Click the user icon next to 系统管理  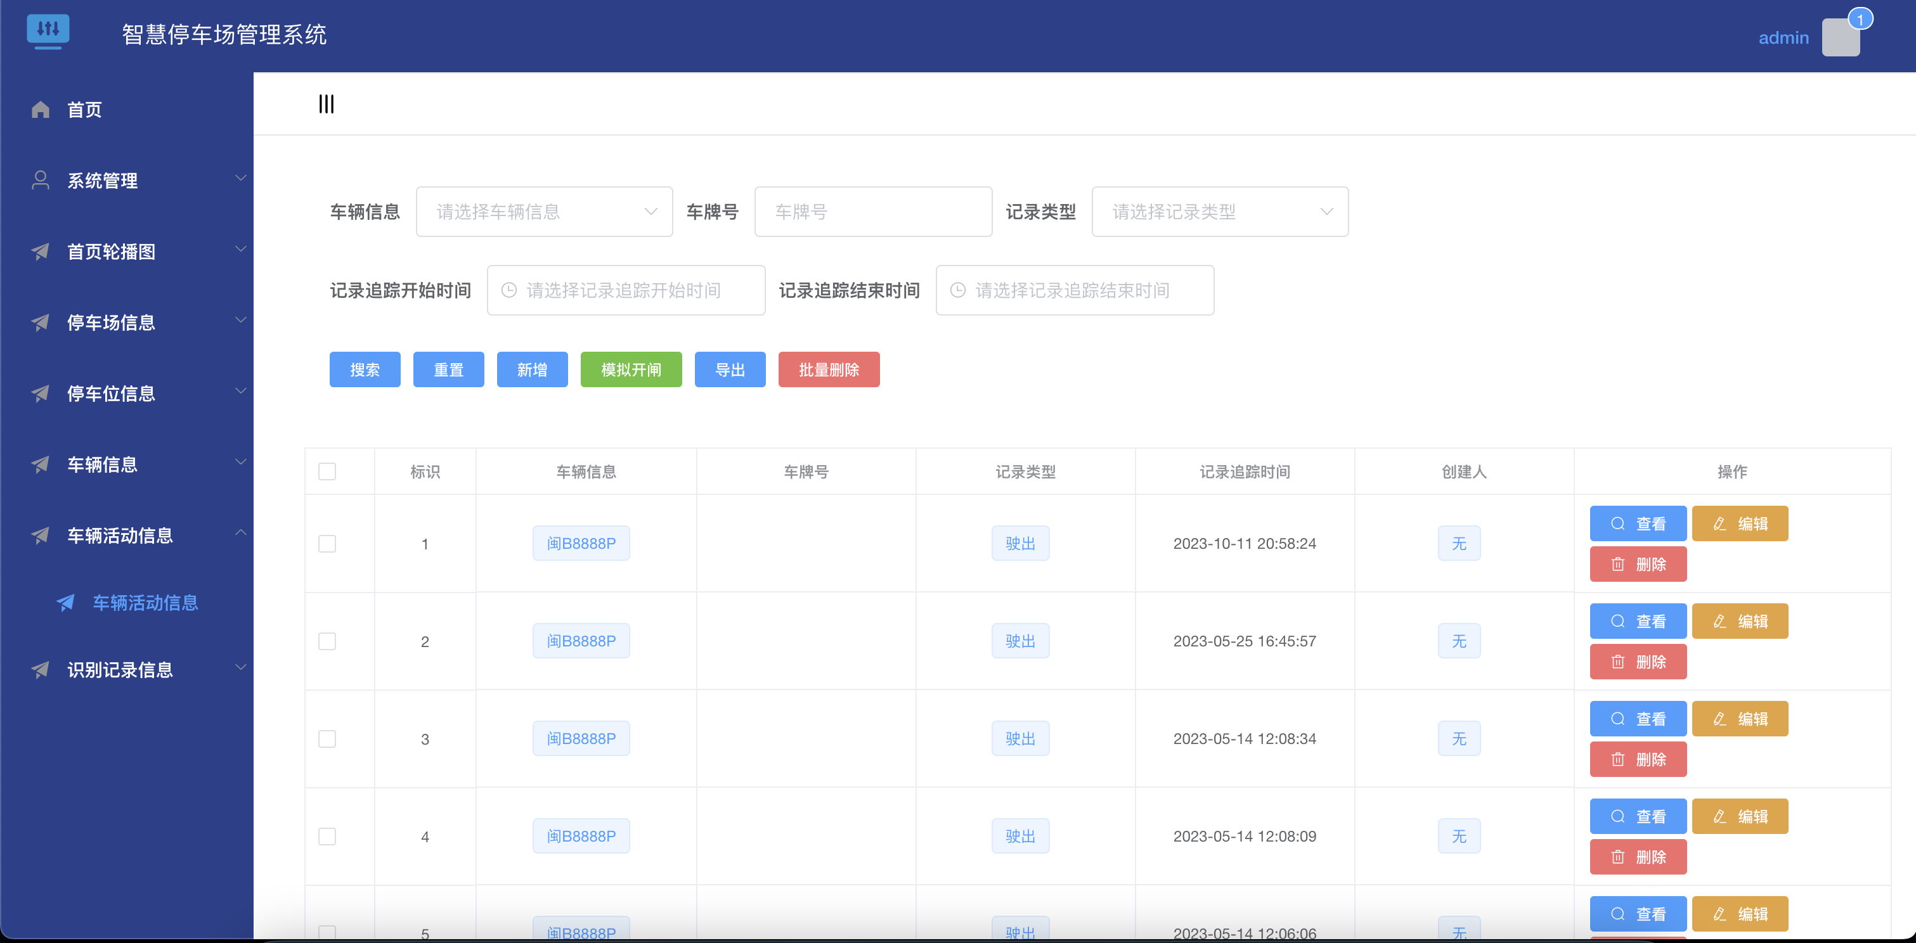[41, 181]
